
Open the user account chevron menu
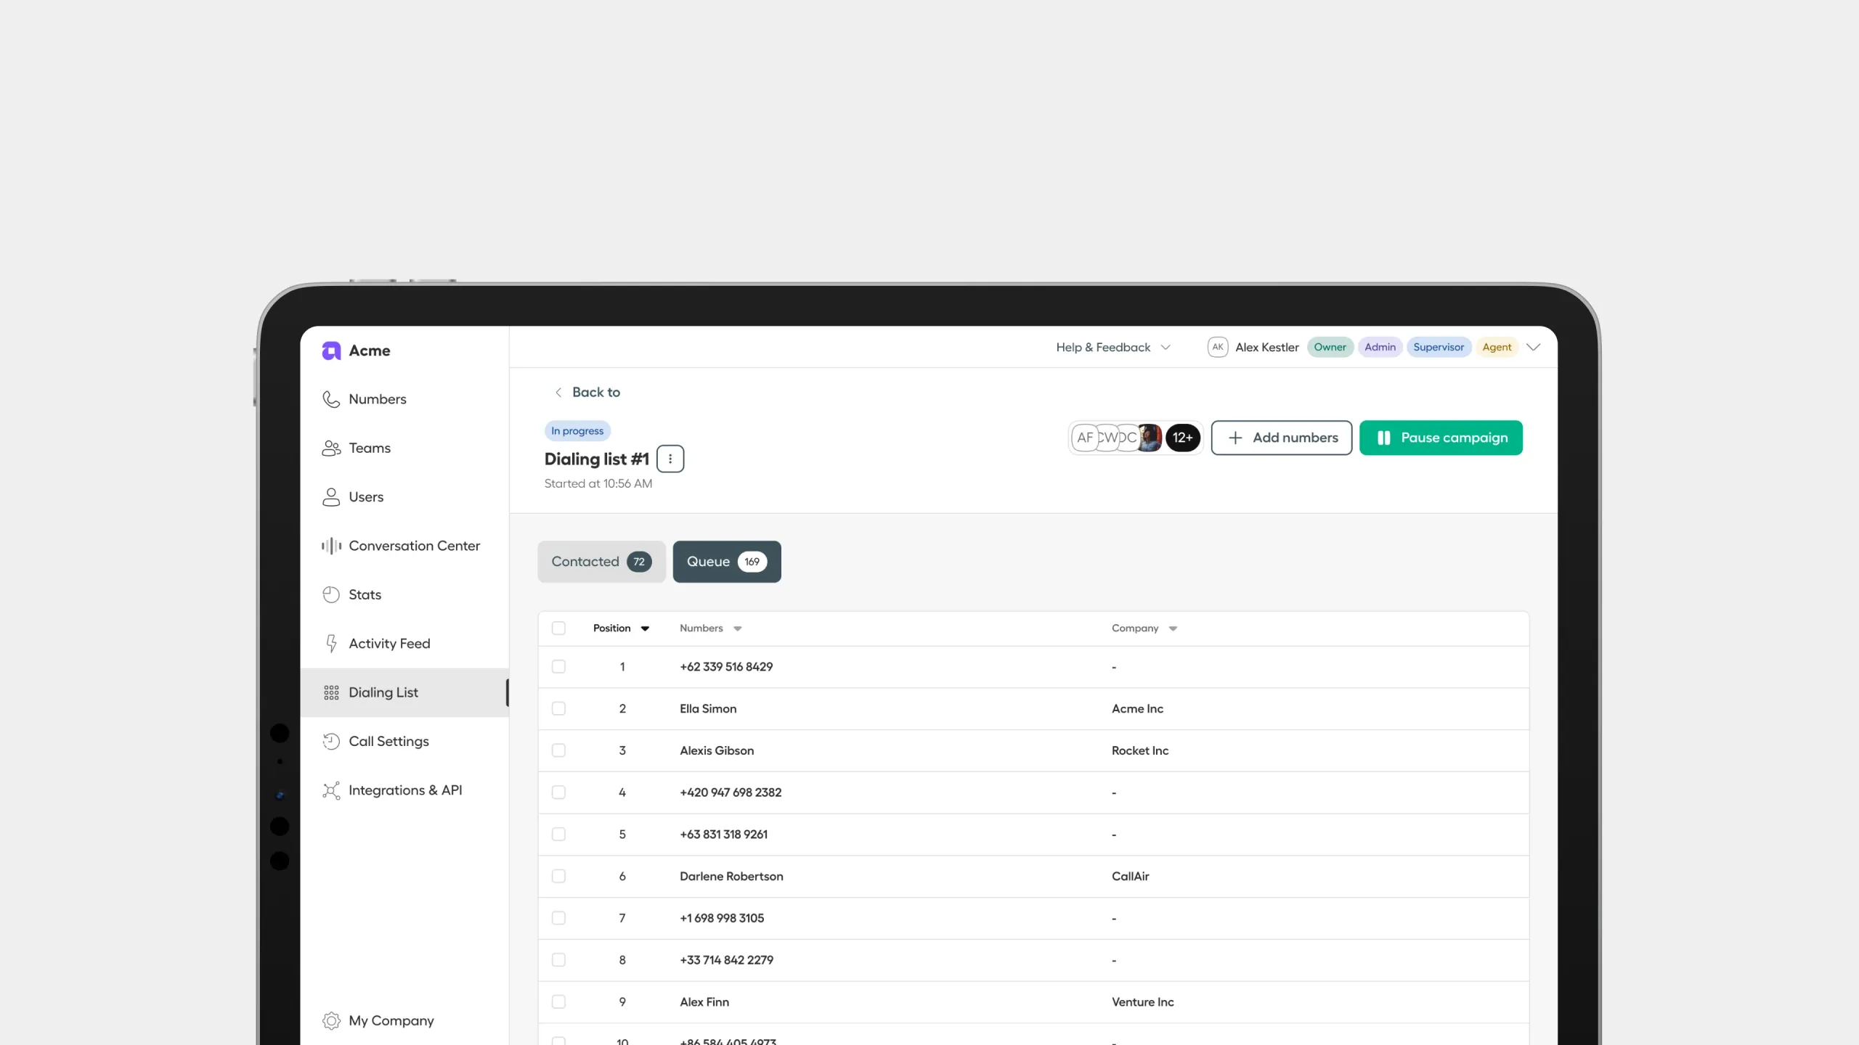tap(1534, 347)
